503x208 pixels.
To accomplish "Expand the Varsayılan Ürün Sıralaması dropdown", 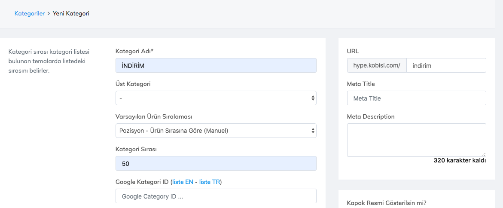I will 216,131.
